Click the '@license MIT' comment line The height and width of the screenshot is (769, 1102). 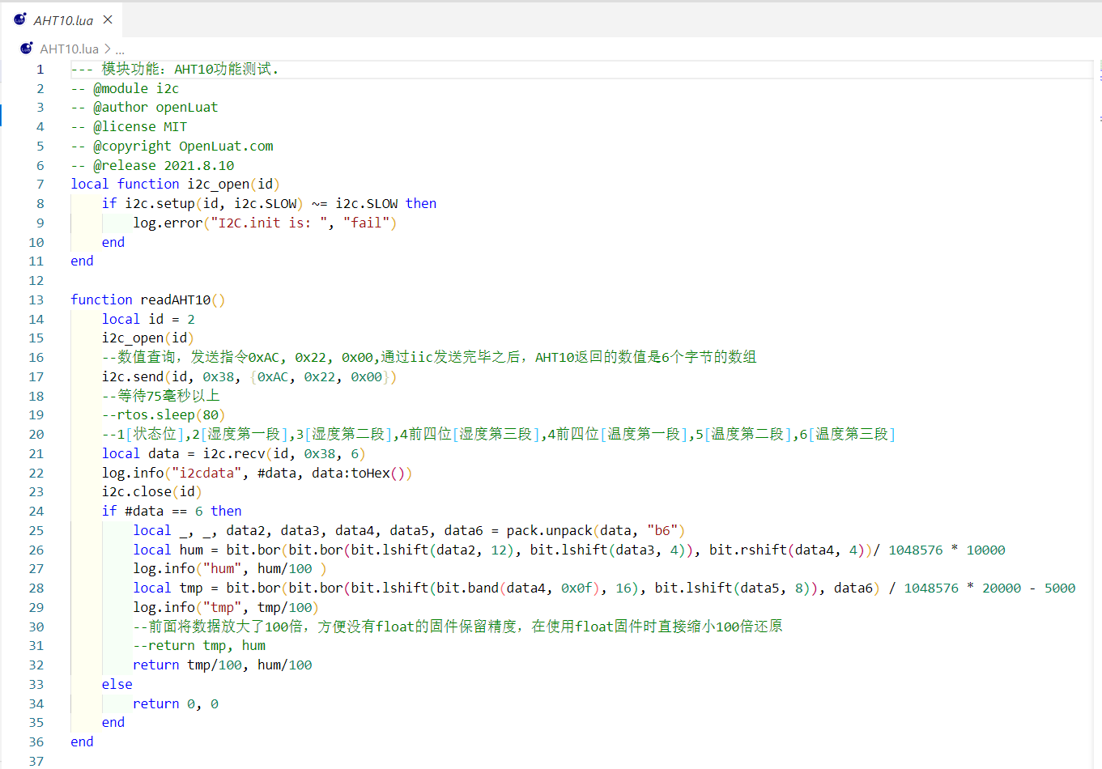tap(129, 127)
